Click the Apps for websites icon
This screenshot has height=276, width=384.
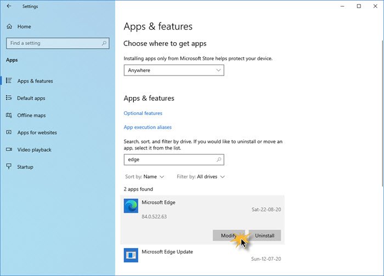coord(9,133)
